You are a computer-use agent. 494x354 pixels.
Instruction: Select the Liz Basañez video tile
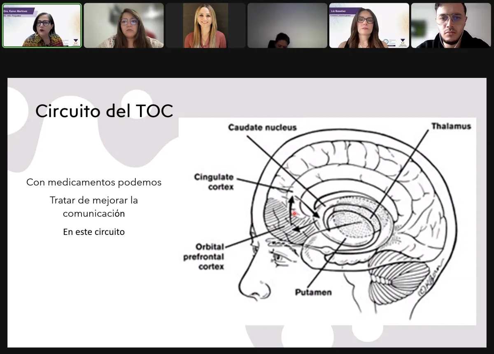coord(369,26)
